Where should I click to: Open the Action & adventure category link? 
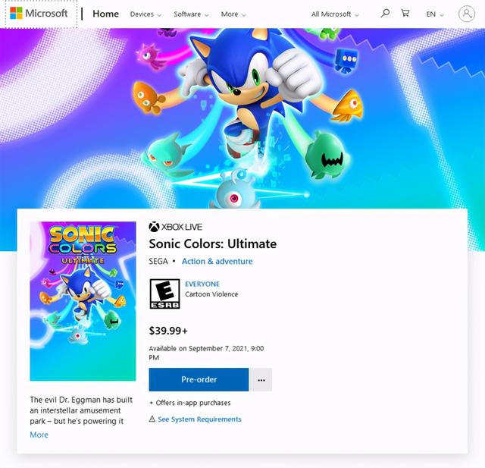click(x=217, y=261)
